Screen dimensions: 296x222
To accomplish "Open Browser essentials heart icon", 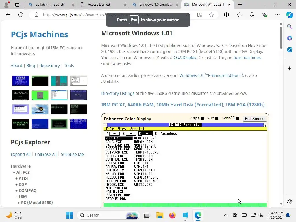I will click(x=265, y=15).
